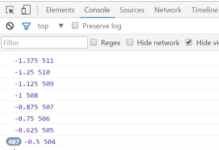
Task: Enable the Regex checkbox
Action: coord(93,42)
